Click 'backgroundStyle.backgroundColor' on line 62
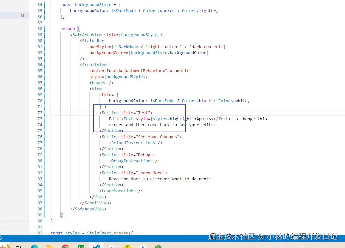This screenshot has width=345, height=248. tap(168, 53)
